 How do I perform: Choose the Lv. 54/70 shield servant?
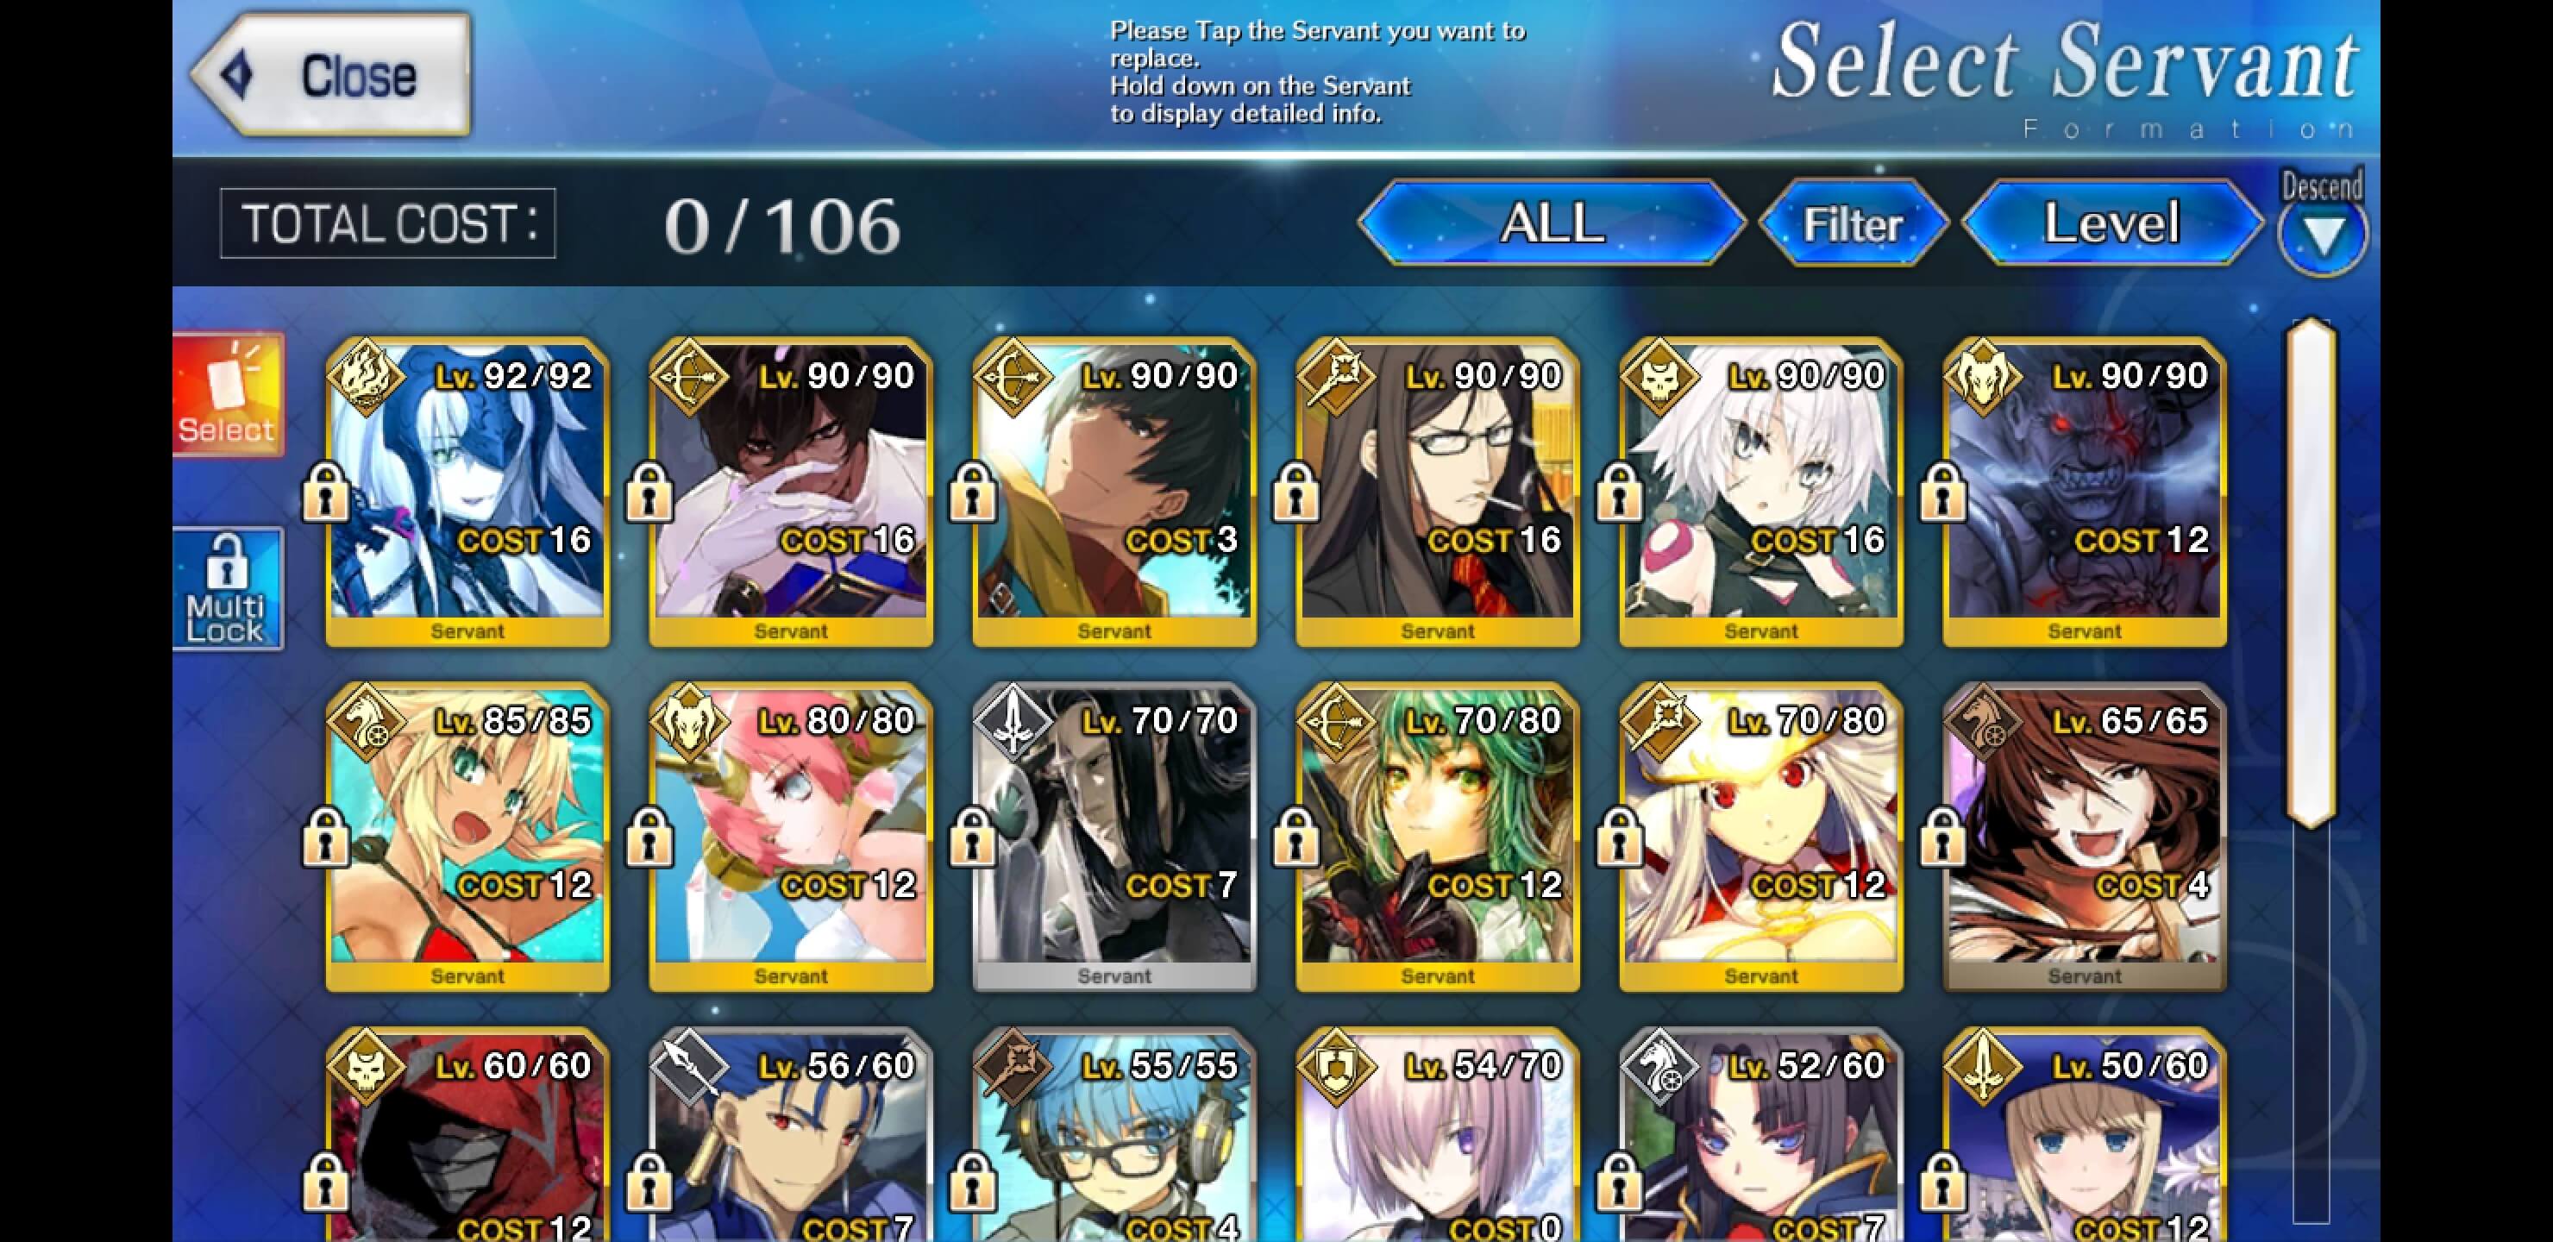tap(1437, 1136)
